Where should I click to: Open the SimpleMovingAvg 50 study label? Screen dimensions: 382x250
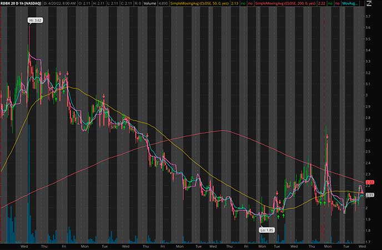(x=195, y=3)
